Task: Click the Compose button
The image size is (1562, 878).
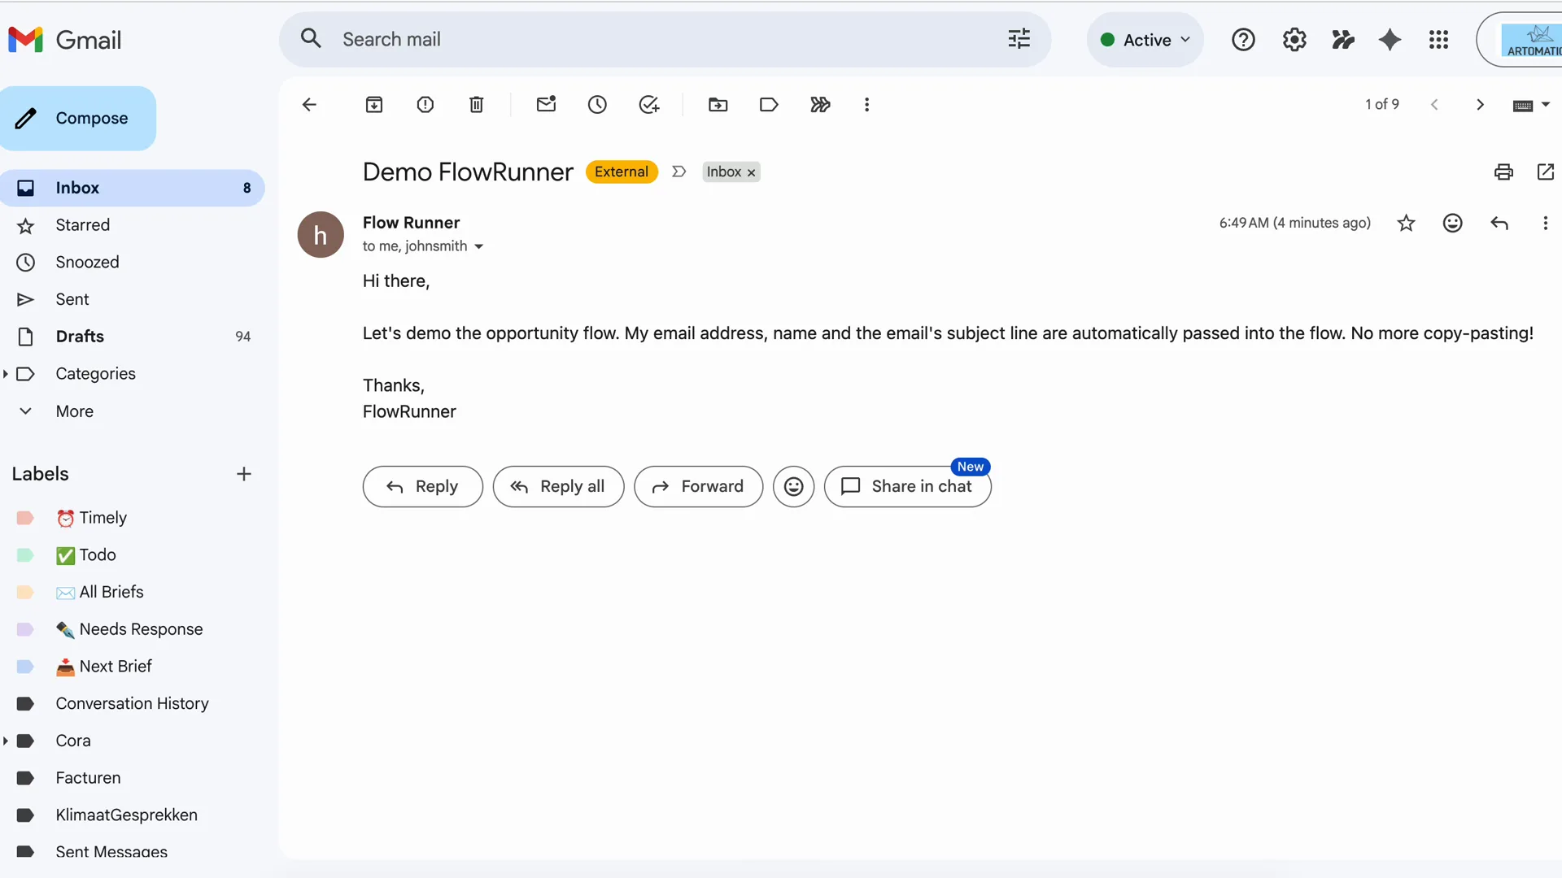Action: 78,119
